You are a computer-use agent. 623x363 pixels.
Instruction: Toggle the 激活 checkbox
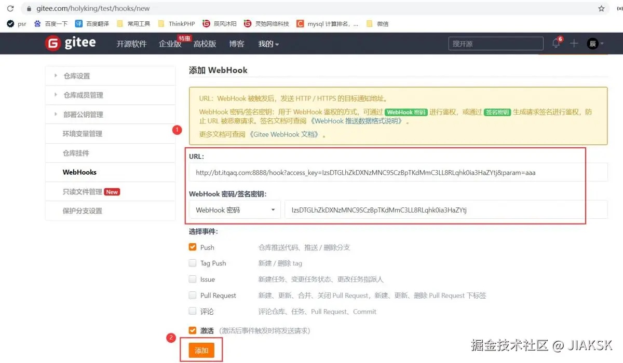click(x=193, y=330)
